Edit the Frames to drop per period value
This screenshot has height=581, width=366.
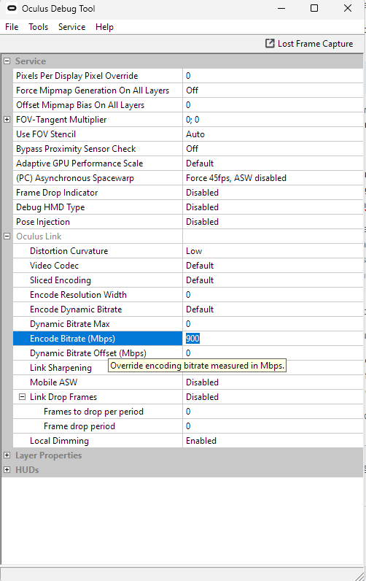point(273,412)
